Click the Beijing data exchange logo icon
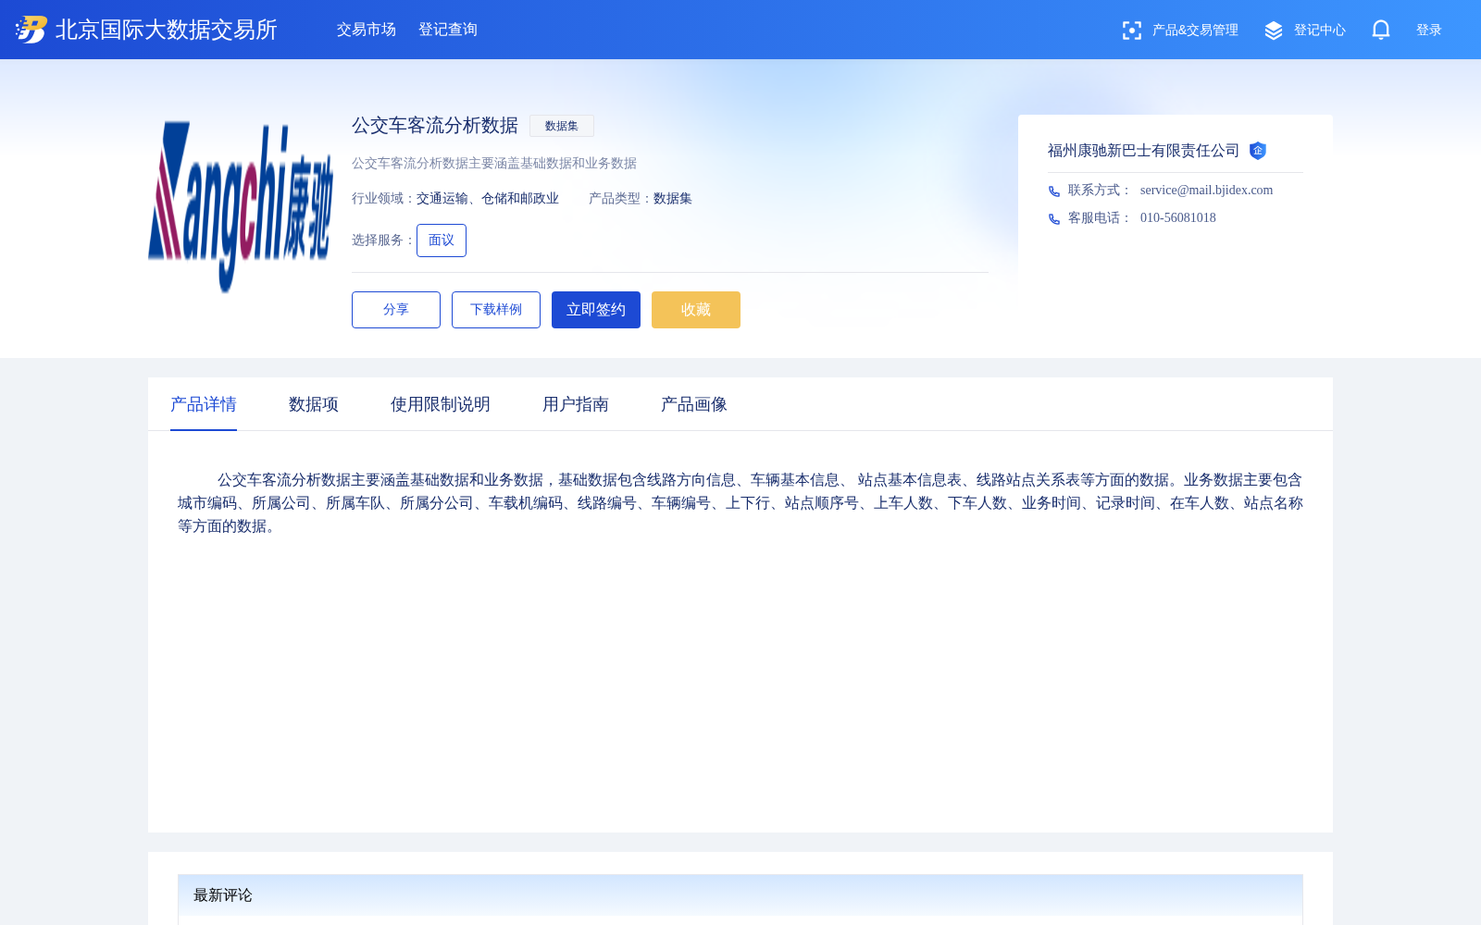Screen dimensions: 1481x925 click(31, 30)
